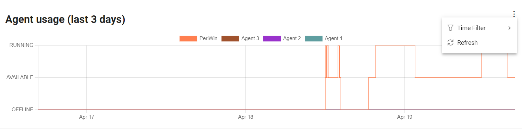This screenshot has width=522, height=129.
Task: Click the RUNNING y-axis label
Action: (x=21, y=45)
